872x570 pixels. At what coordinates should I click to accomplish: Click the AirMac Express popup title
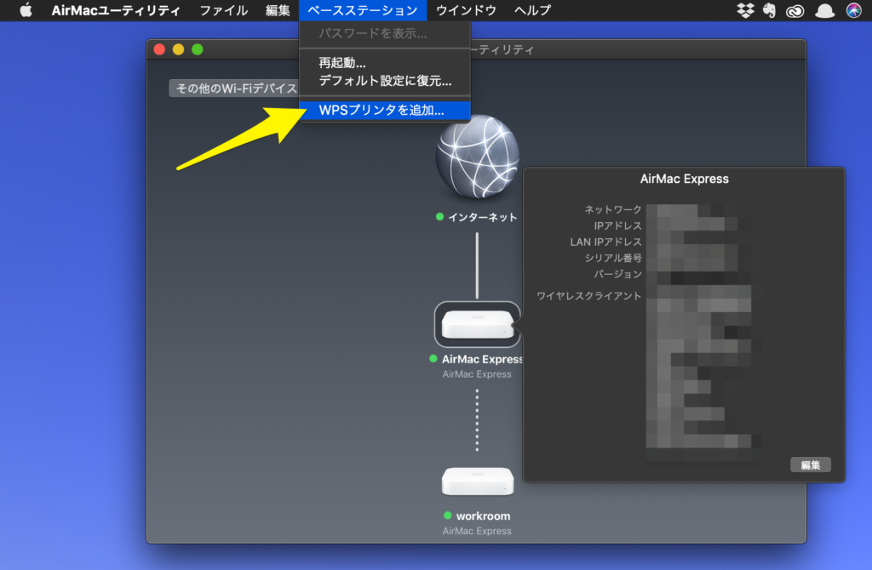[x=684, y=179]
